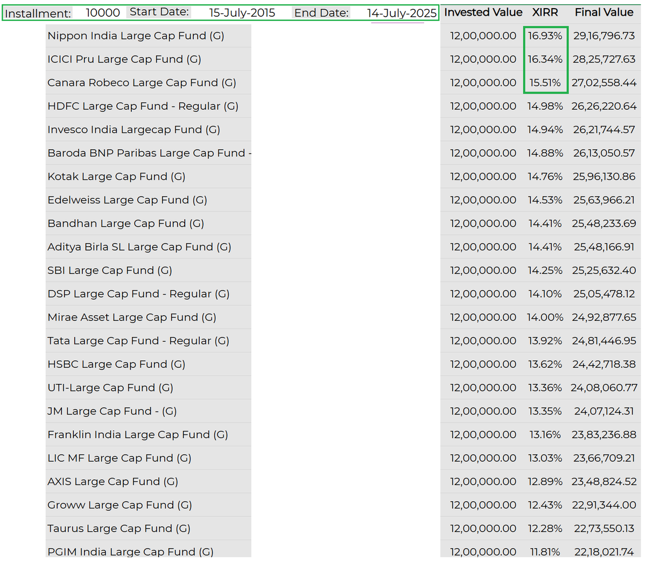Select JM Large Cap Fund - (G)
The width and height of the screenshot is (646, 561).
112,411
